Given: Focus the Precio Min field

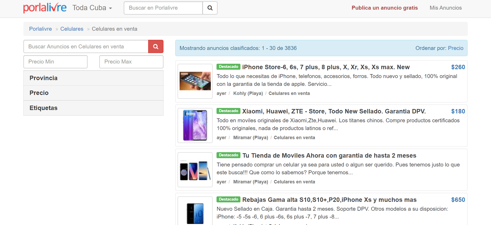Looking at the screenshot, I should point(55,62).
